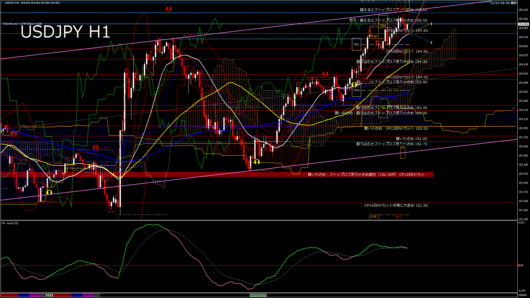Select the YDL yellow level label

click(383, 108)
